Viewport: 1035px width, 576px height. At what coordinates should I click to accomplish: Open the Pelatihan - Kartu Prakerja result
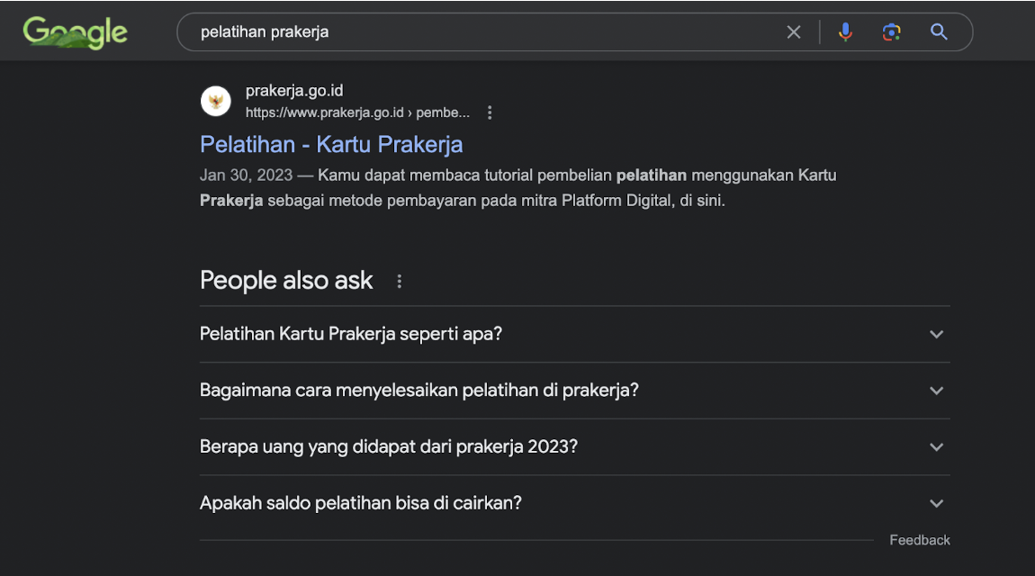pyautogui.click(x=331, y=145)
